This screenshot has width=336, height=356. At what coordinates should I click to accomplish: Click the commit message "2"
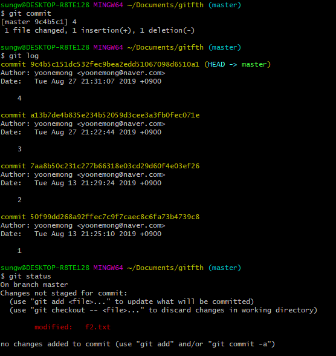pos(19,200)
